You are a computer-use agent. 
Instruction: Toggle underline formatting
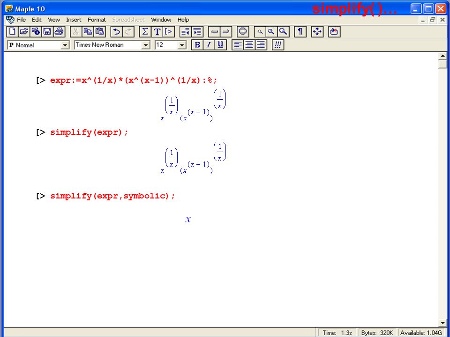(x=220, y=45)
